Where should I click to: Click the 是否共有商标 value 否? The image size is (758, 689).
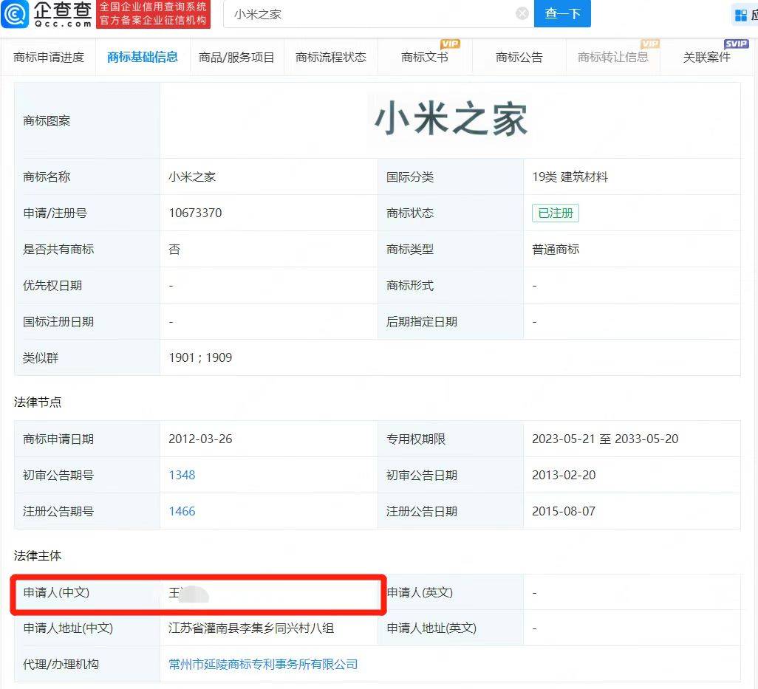click(174, 250)
